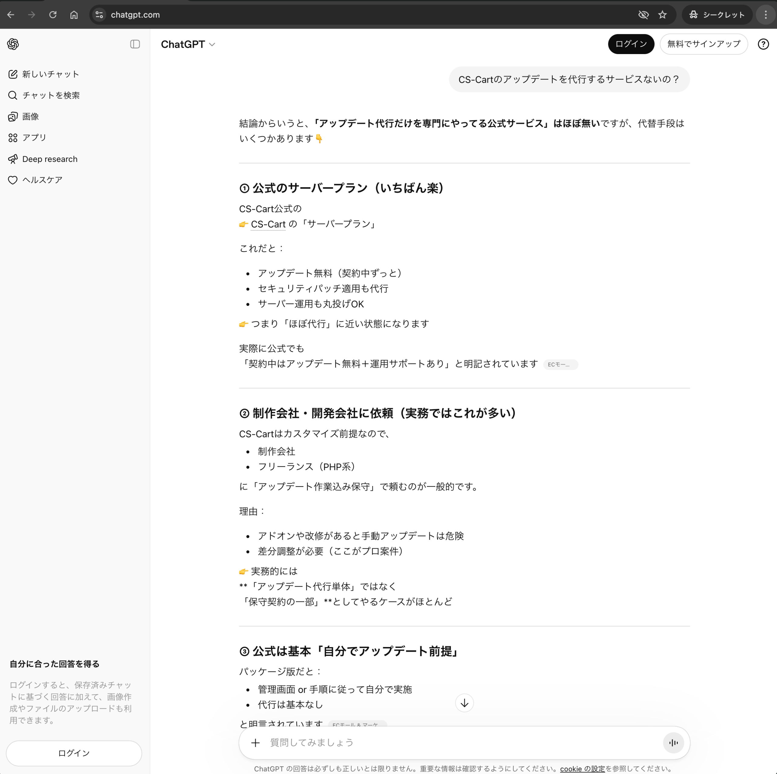Click the black ログイン button at top

(x=630, y=44)
